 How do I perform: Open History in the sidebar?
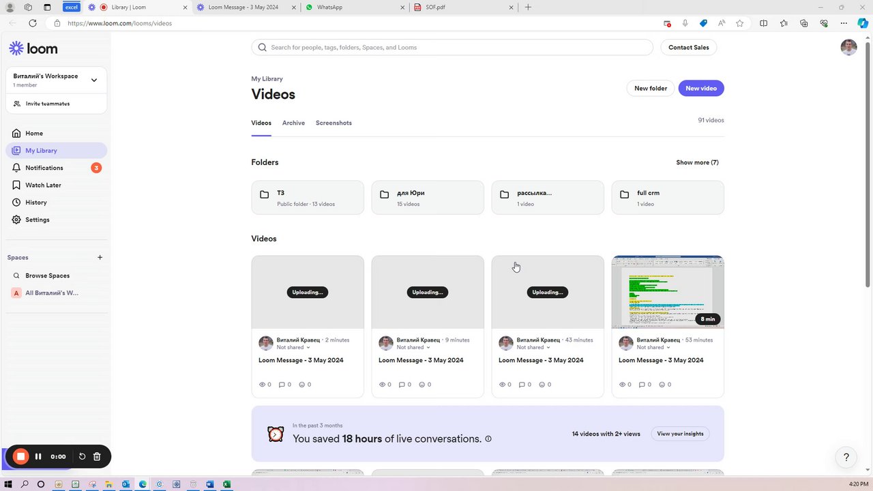coord(57,203)
